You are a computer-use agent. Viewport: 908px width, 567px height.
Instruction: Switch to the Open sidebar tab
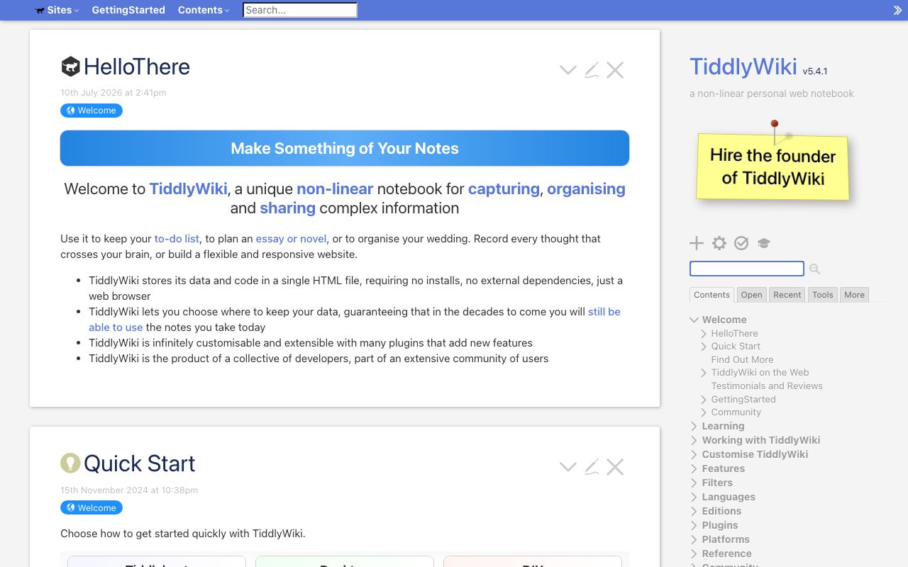[x=751, y=295]
